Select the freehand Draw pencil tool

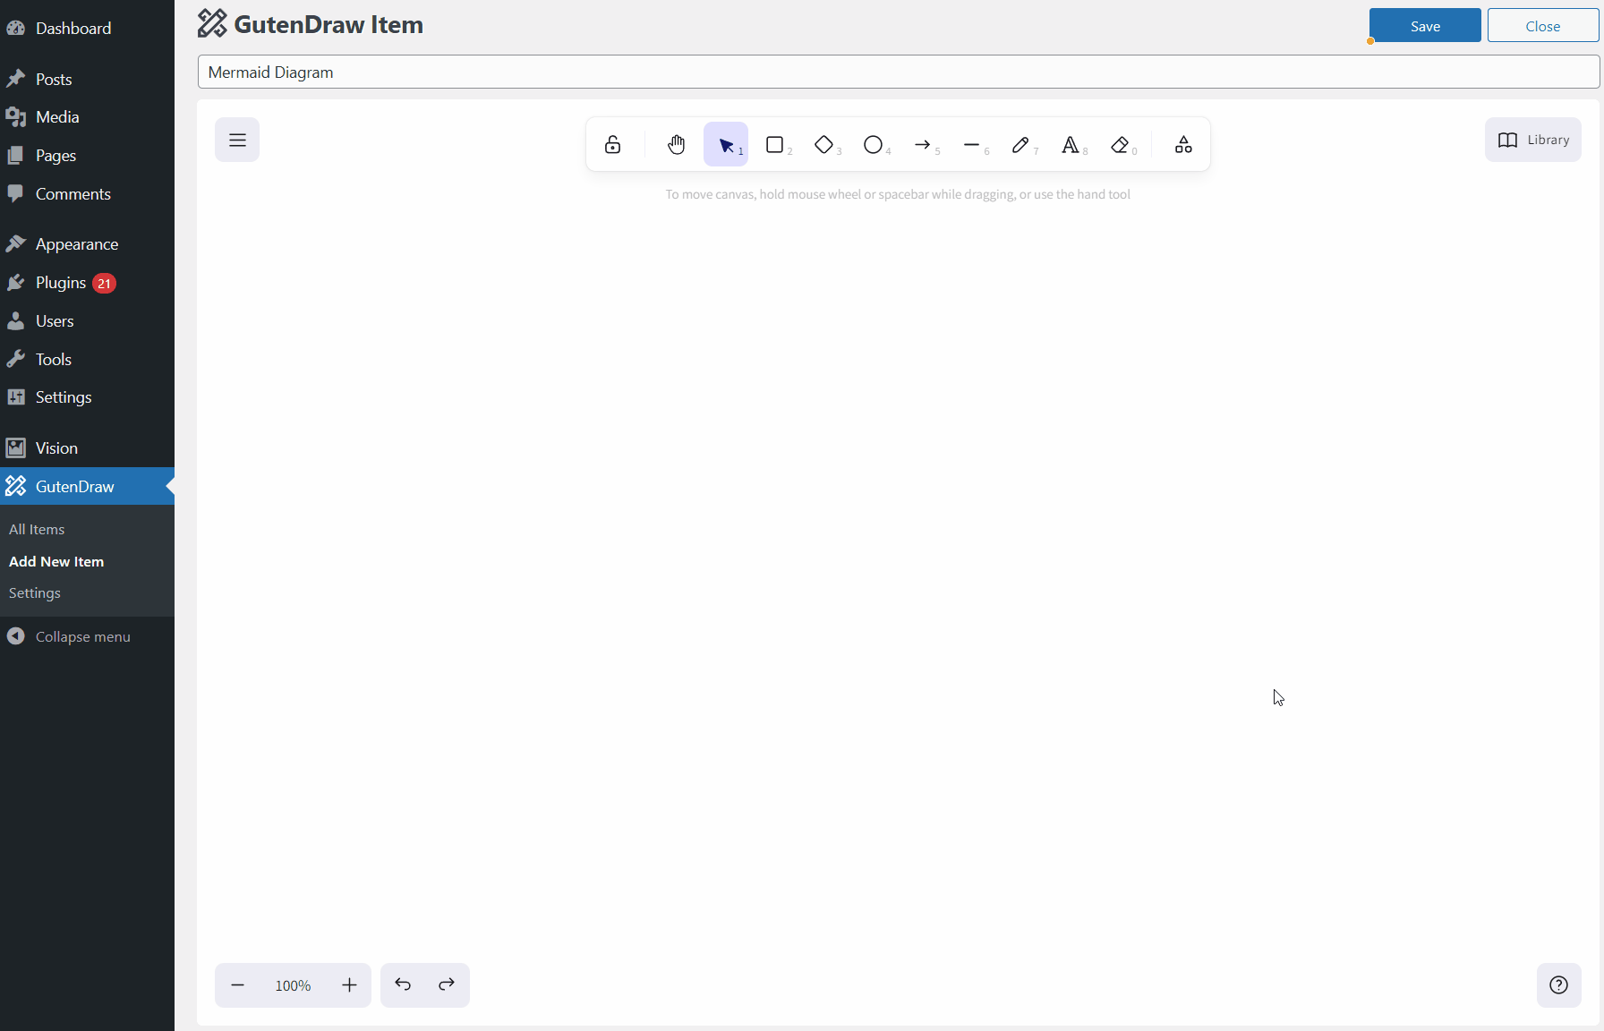coord(1021,144)
